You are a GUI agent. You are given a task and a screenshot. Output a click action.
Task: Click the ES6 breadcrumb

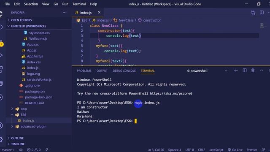click(84, 20)
